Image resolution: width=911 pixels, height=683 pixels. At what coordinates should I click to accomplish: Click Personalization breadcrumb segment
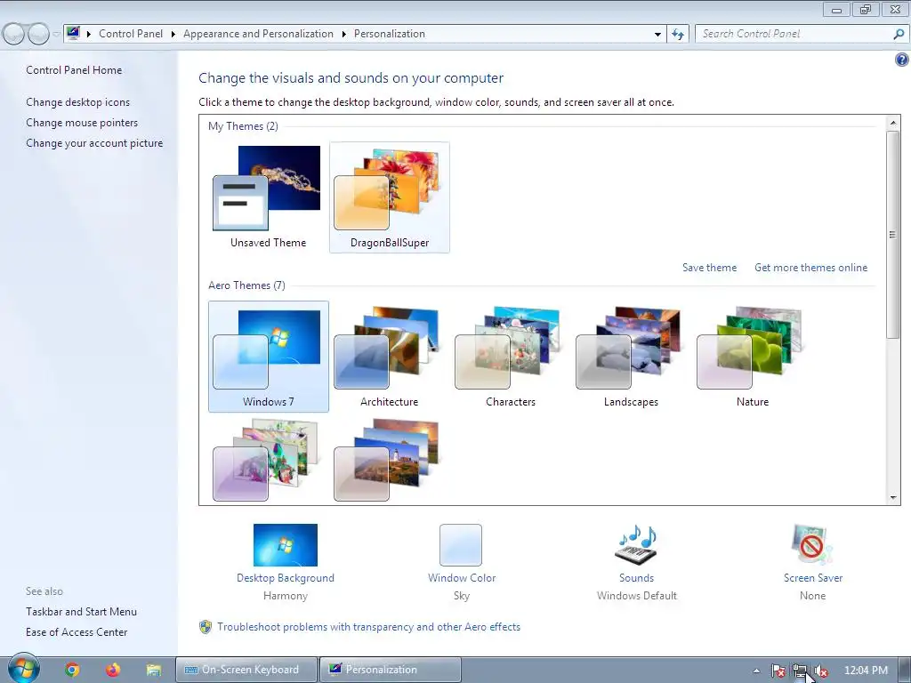[x=390, y=34]
